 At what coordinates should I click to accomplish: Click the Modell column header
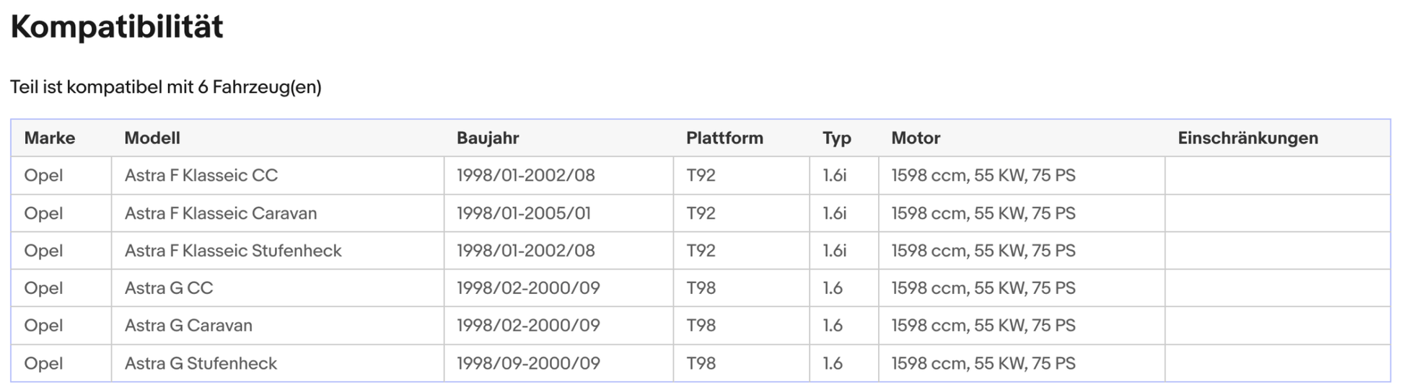[152, 138]
